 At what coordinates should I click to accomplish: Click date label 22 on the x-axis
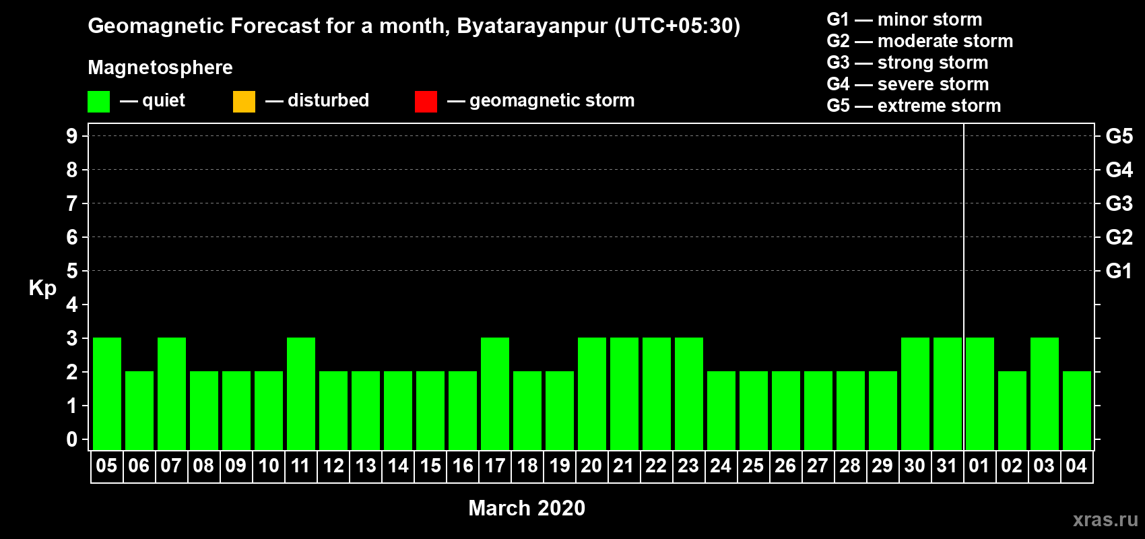coord(656,466)
